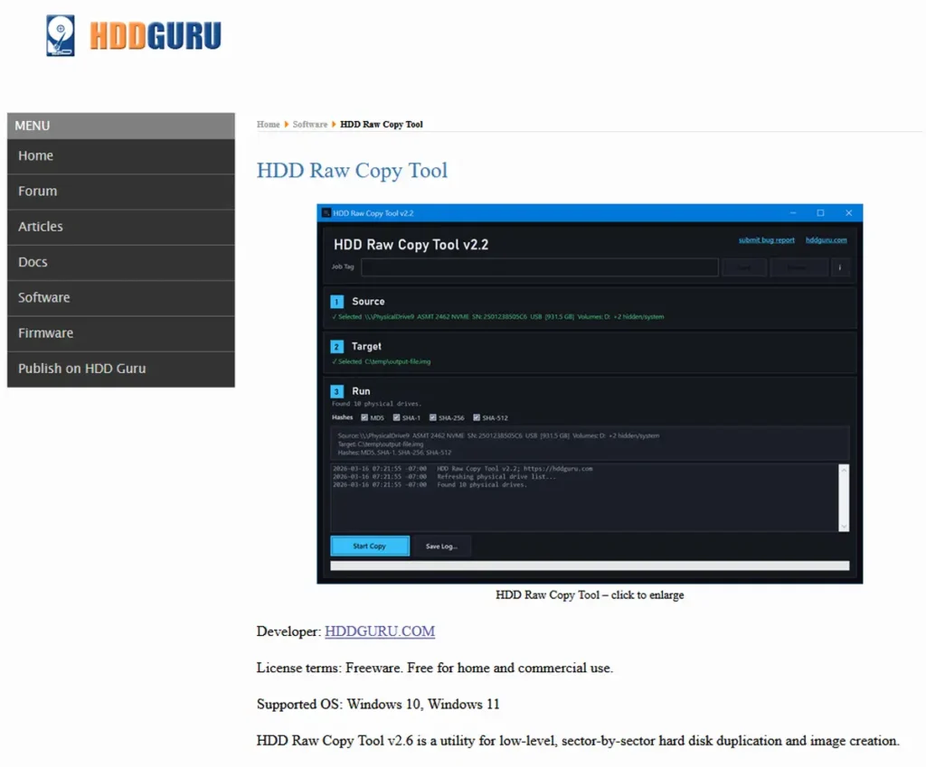Viewport: 926px width, 767px height.
Task: Open Home in the side menu
Action: point(120,155)
